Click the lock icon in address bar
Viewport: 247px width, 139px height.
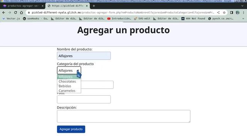tap(29, 12)
